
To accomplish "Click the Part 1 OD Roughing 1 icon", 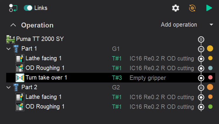I will click(x=20, y=68).
